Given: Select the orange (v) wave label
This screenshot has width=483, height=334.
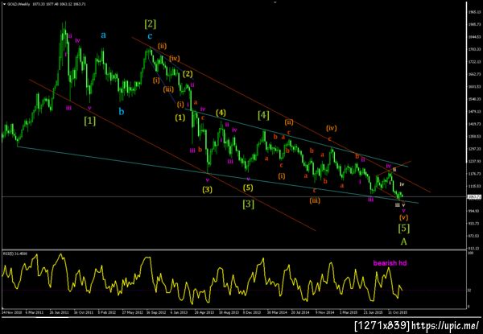Looking at the screenshot, I should [x=404, y=217].
